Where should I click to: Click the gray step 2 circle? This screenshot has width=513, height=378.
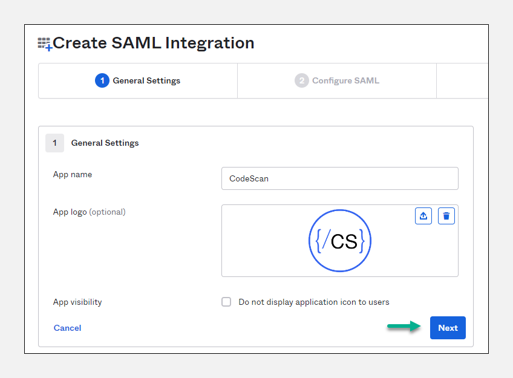(x=301, y=80)
